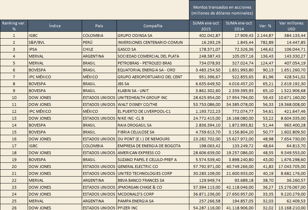Click the 'Índice' column header
Screen dimensions: 308x210
(55, 26)
